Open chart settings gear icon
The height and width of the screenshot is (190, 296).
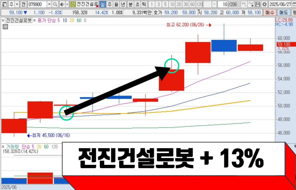[264, 4]
